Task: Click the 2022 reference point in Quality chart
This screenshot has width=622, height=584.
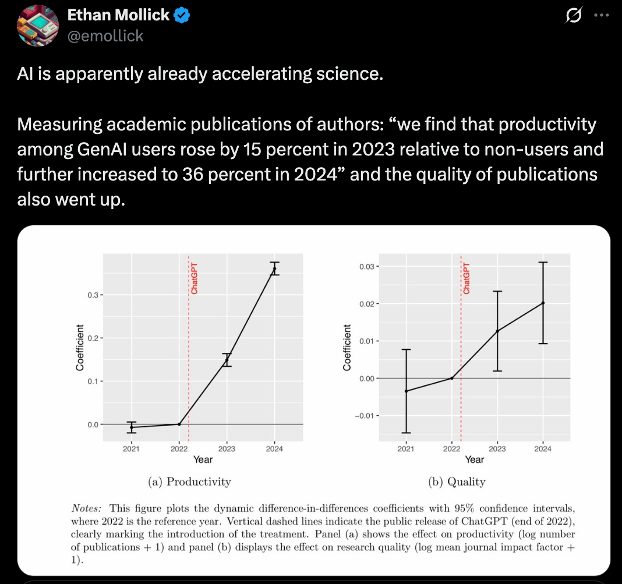Action: pos(451,378)
